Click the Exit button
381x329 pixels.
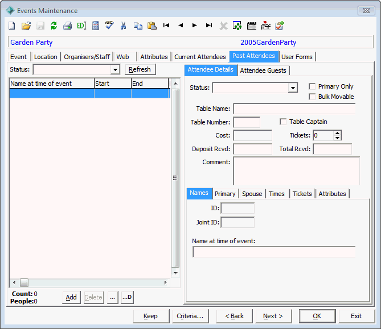pyautogui.click(x=356, y=316)
